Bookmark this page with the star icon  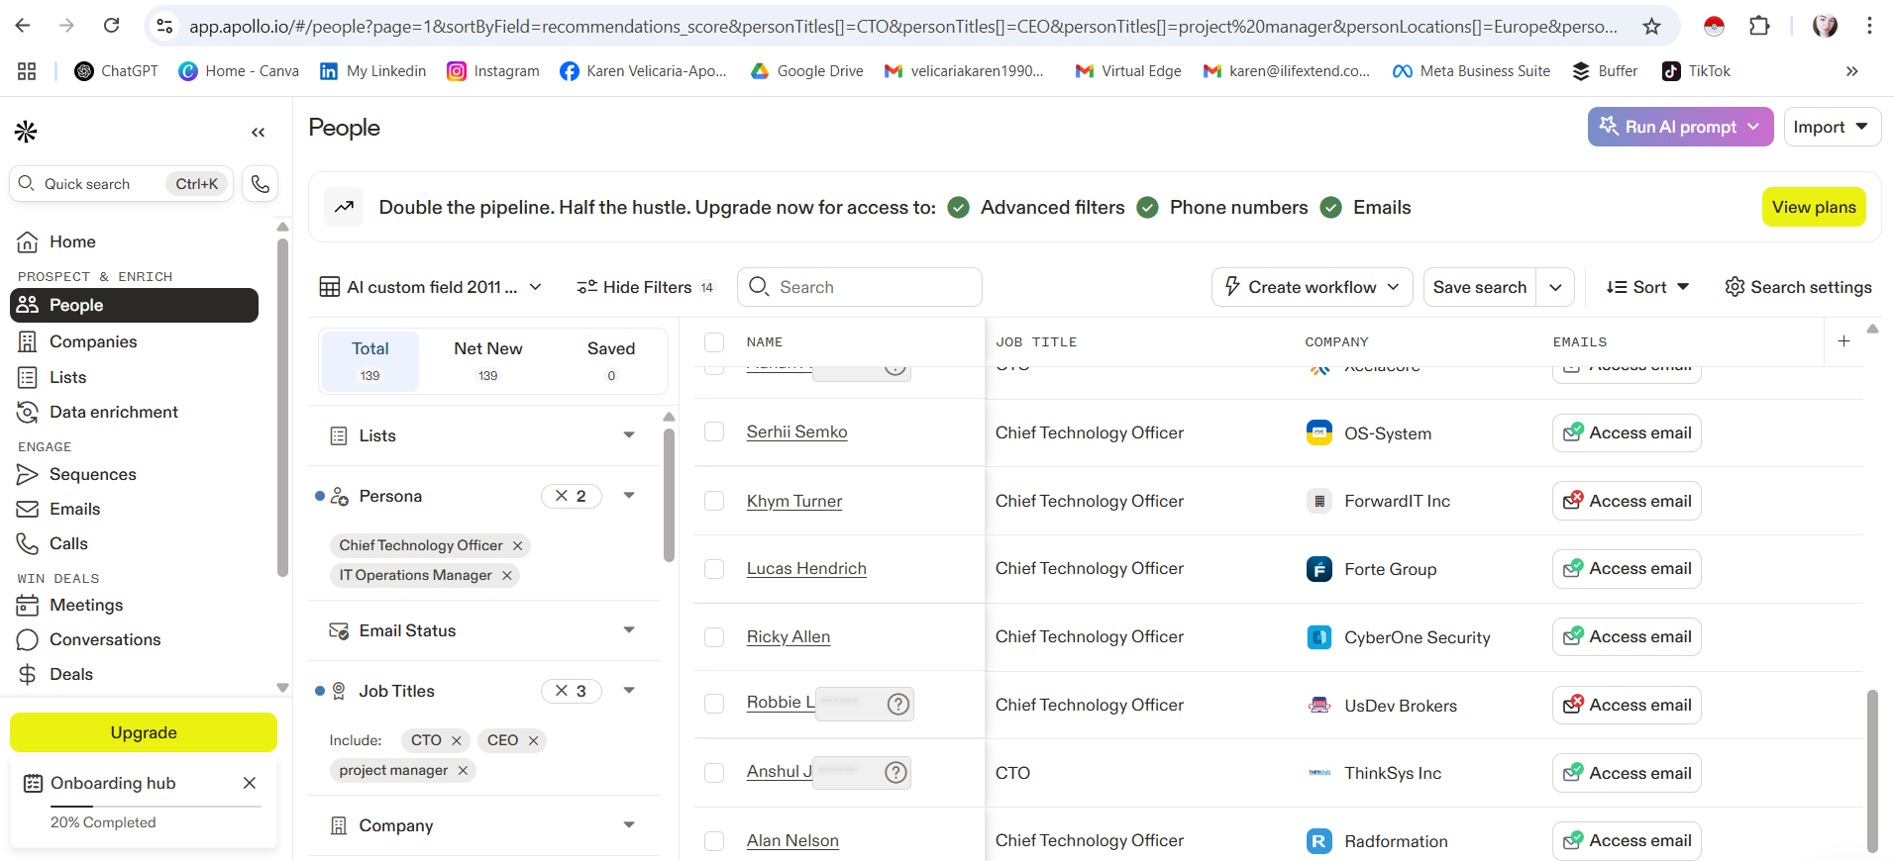click(1651, 27)
